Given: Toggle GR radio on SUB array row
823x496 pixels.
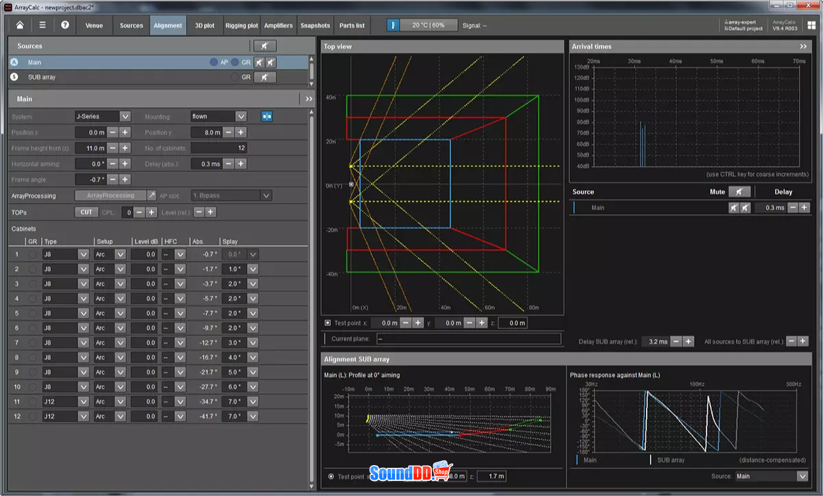Looking at the screenshot, I should coord(235,78).
